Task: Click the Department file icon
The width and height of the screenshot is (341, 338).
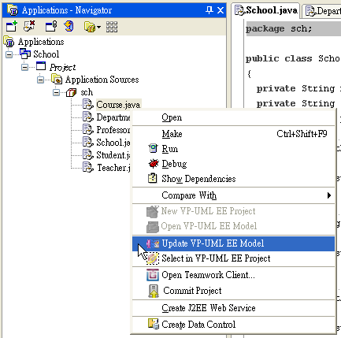Action: pyautogui.click(x=88, y=117)
